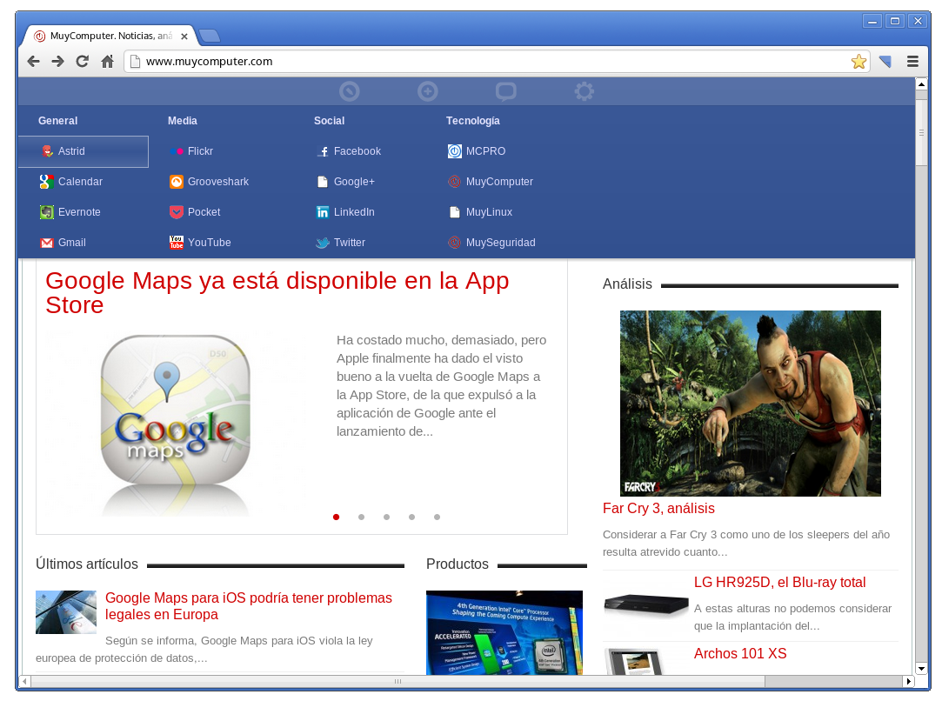Go to the browser home page icon
Screen dimensions: 942x701
pyautogui.click(x=108, y=61)
